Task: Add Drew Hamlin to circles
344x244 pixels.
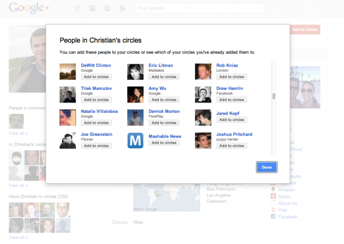Action: [232, 100]
